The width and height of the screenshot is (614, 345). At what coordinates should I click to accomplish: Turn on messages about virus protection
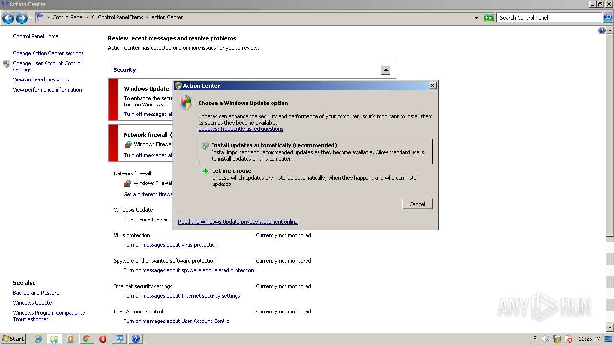point(170,245)
